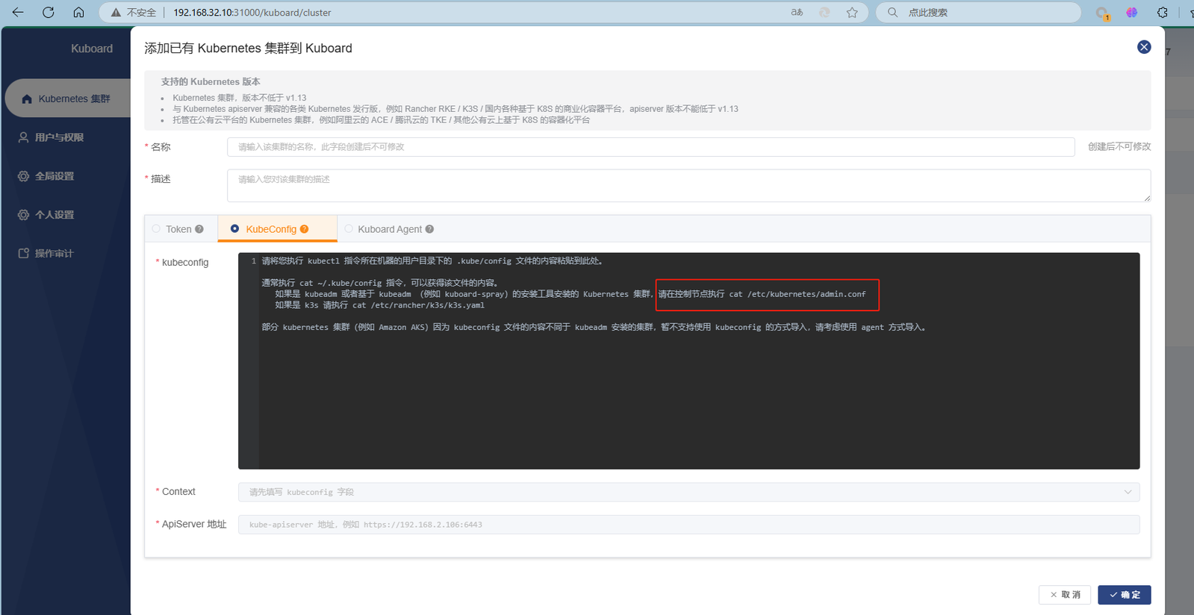Click the read-aloud icon in address bar
The width and height of the screenshot is (1194, 615).
click(x=797, y=13)
